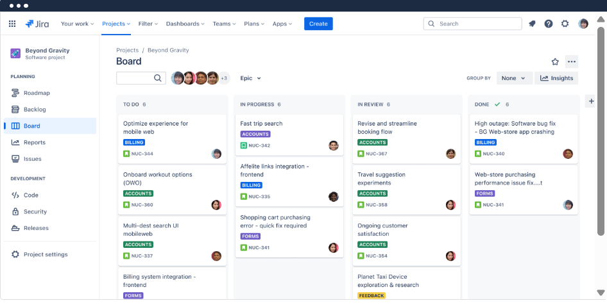607x303 pixels.
Task: Open notifications rocket icon in header
Action: click(x=533, y=24)
